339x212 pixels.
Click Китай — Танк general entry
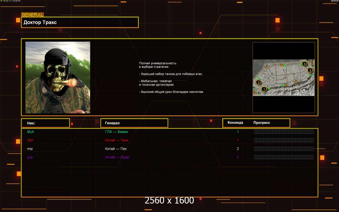pyautogui.click(x=117, y=140)
